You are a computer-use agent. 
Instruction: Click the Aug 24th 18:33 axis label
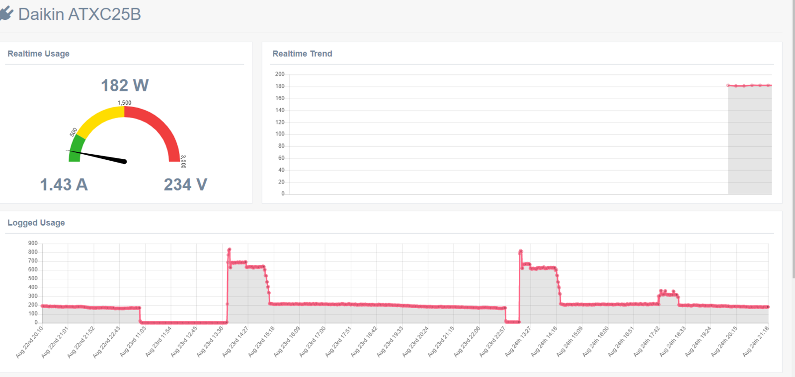673,342
